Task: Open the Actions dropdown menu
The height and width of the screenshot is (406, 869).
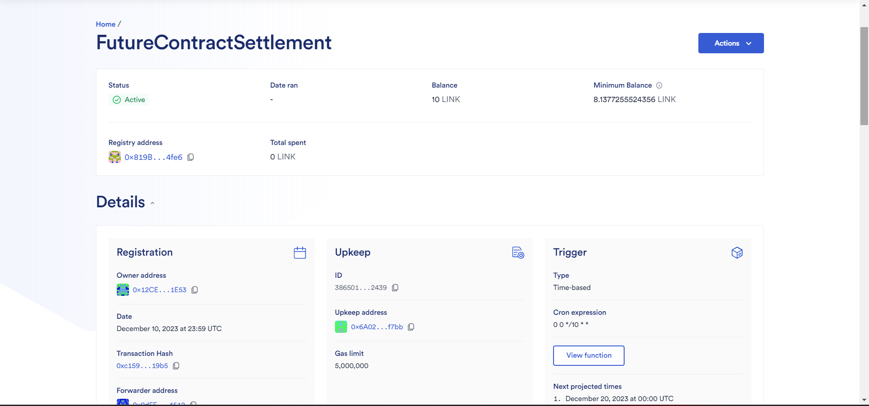Action: pos(731,43)
